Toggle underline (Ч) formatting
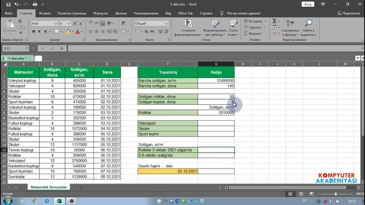This screenshot has width=365, height=205. (x=45, y=31)
